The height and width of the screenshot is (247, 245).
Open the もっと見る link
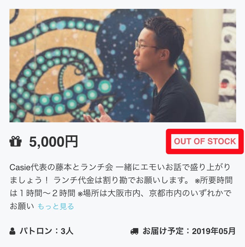pyautogui.click(x=56, y=206)
